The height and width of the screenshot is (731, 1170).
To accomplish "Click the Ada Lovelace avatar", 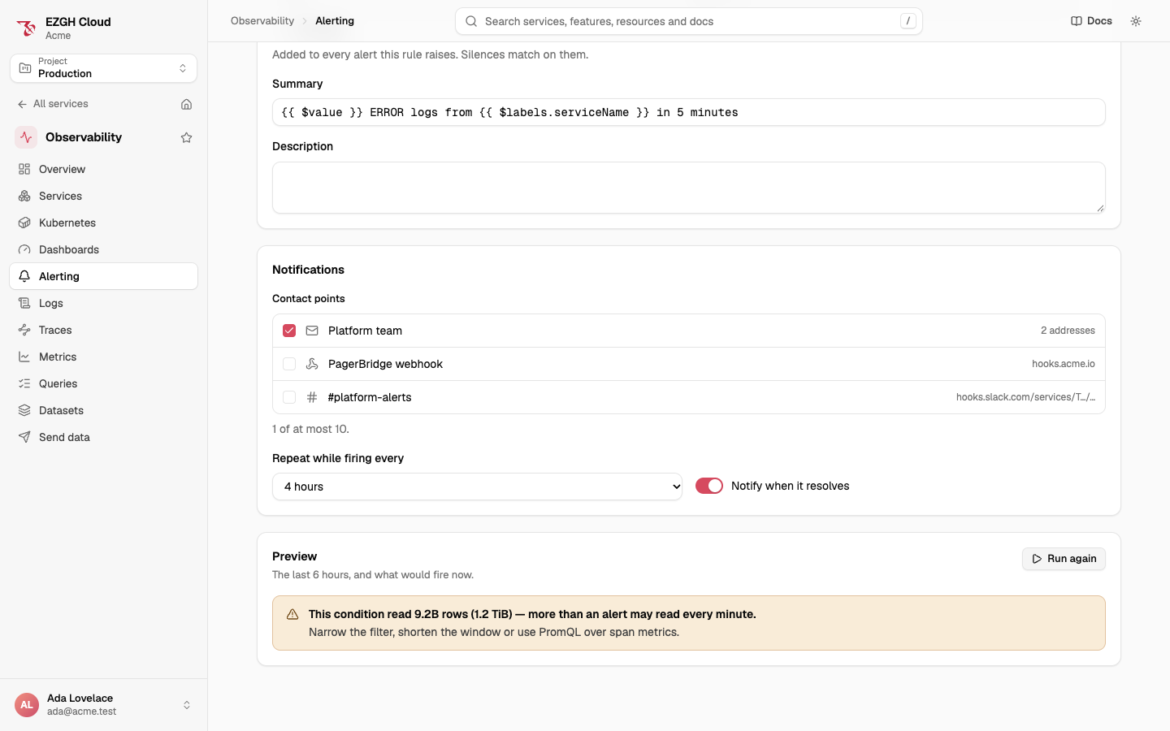I will point(27,705).
